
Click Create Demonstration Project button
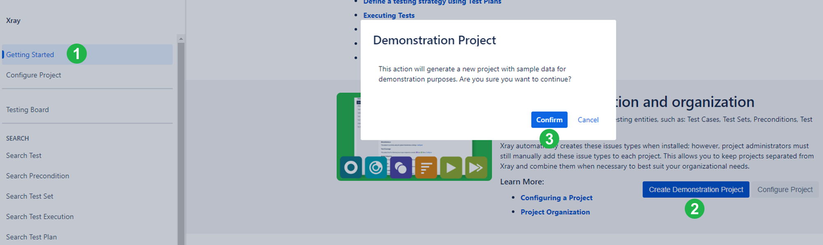(696, 190)
